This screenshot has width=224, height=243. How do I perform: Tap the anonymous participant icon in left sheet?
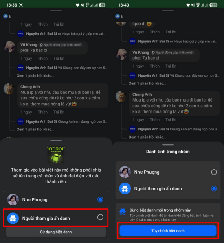13,218
